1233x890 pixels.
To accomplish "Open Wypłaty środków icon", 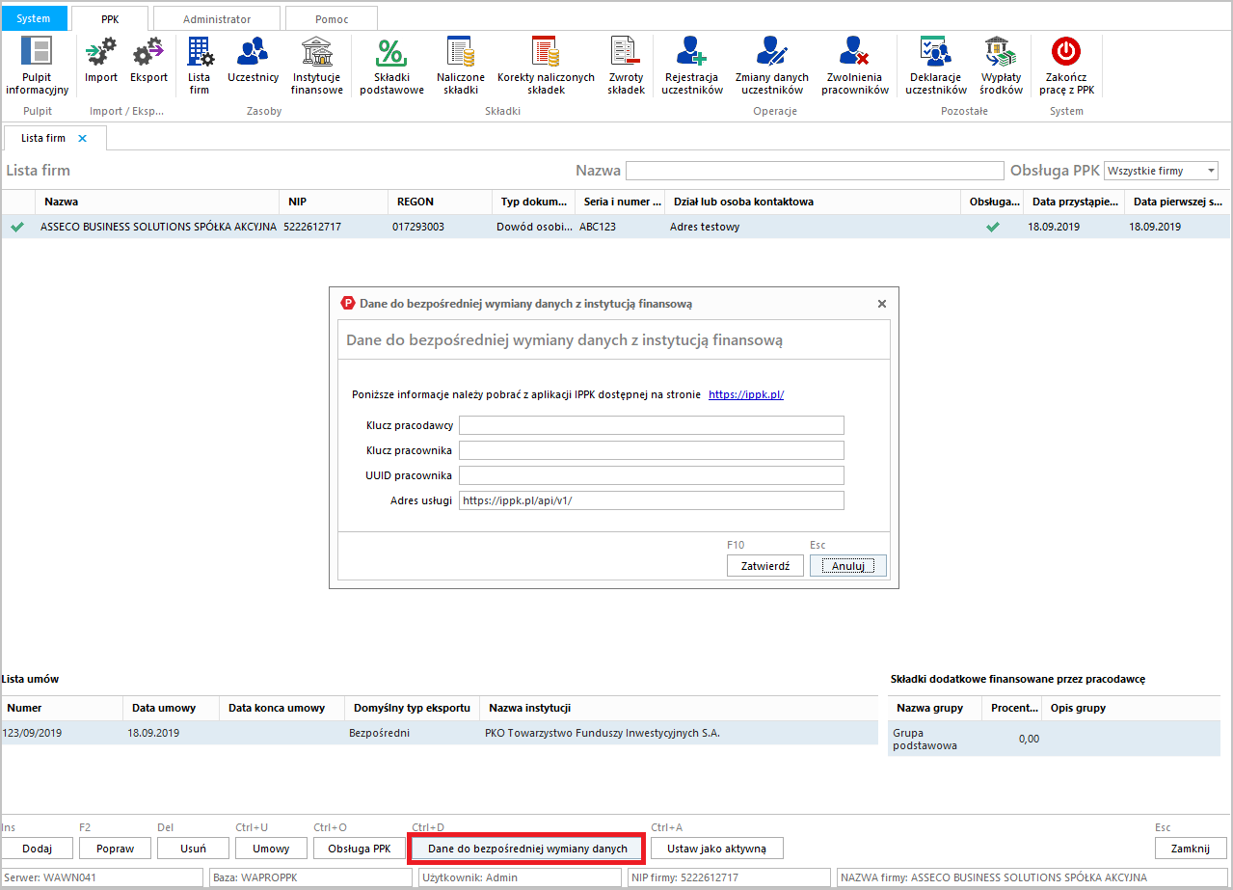I will pyautogui.click(x=1000, y=51).
